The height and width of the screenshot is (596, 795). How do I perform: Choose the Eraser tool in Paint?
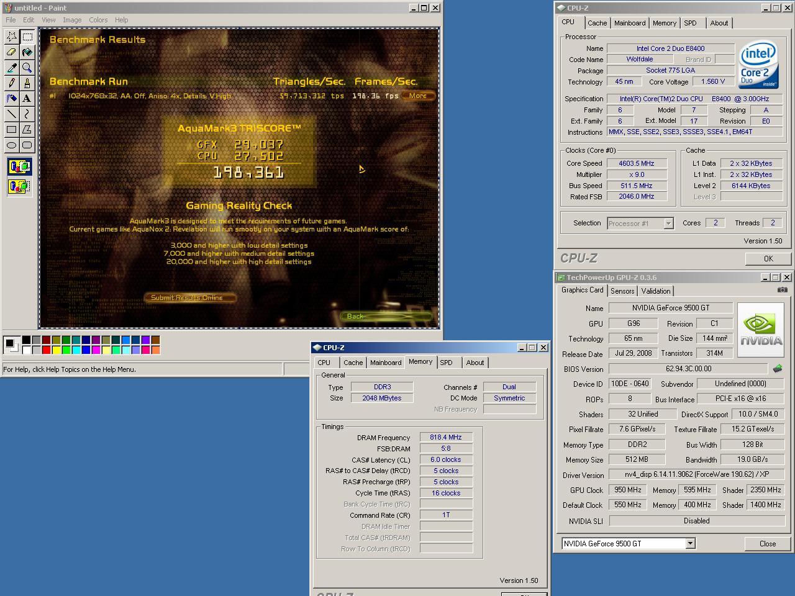coord(12,52)
